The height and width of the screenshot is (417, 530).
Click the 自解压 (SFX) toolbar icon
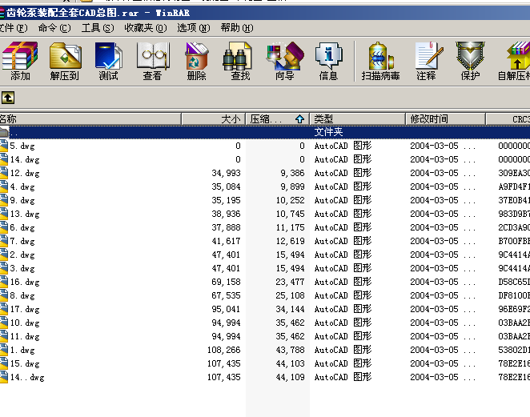(x=515, y=61)
